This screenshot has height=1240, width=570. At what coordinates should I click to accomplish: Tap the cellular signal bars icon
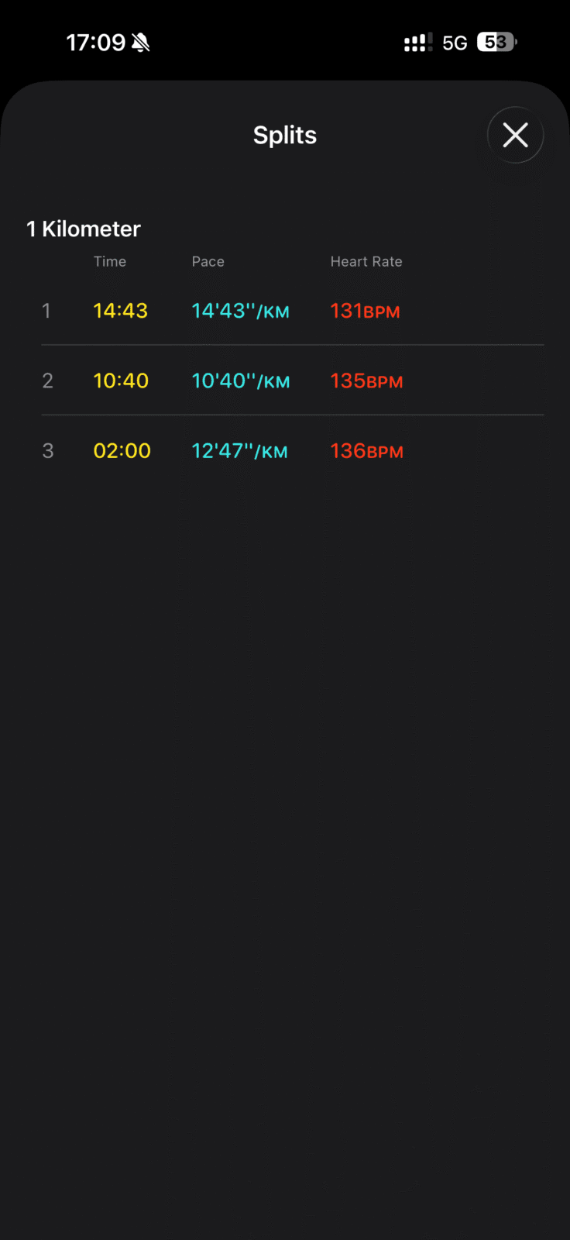point(418,43)
